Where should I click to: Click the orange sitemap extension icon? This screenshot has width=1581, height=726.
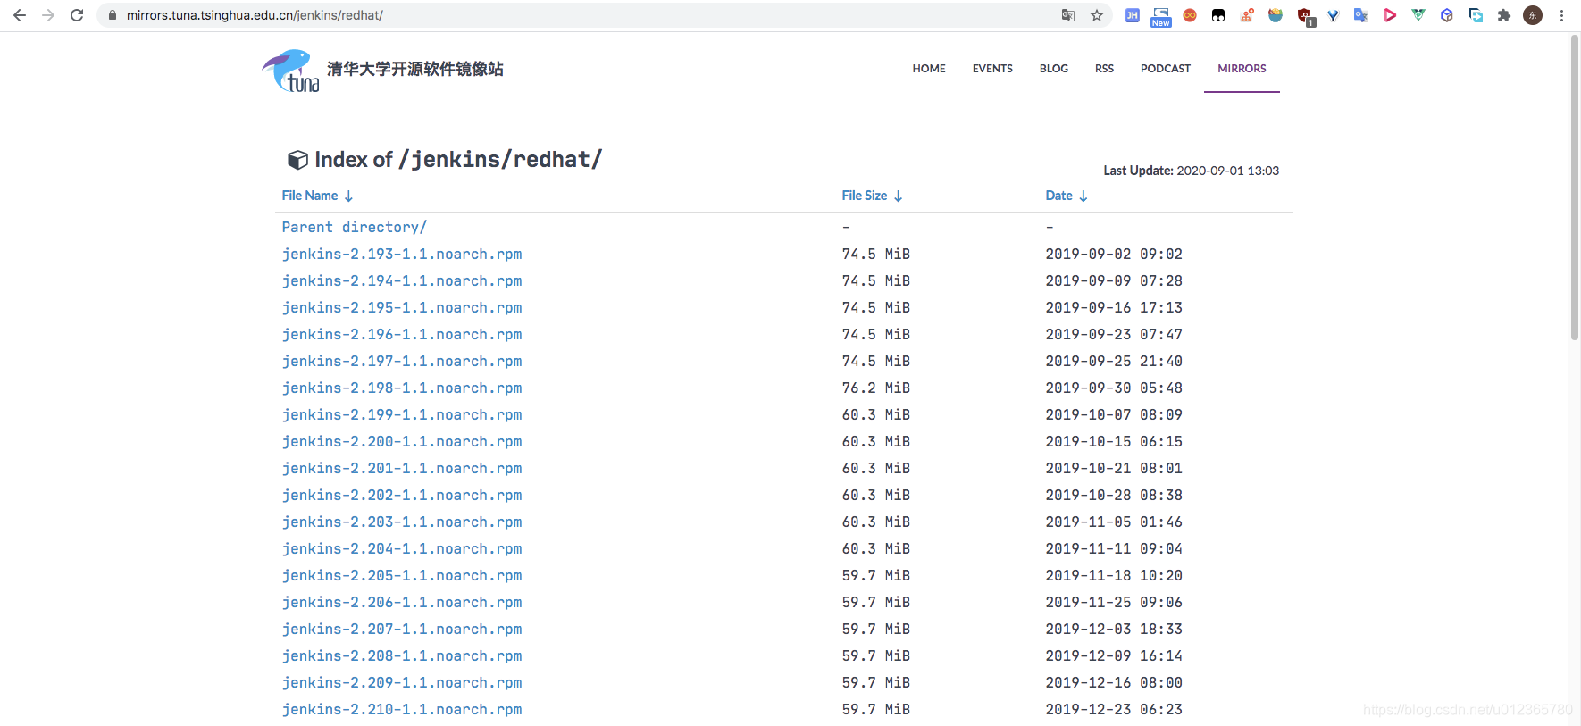click(x=1247, y=15)
